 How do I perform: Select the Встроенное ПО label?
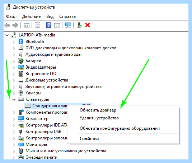[41, 74]
